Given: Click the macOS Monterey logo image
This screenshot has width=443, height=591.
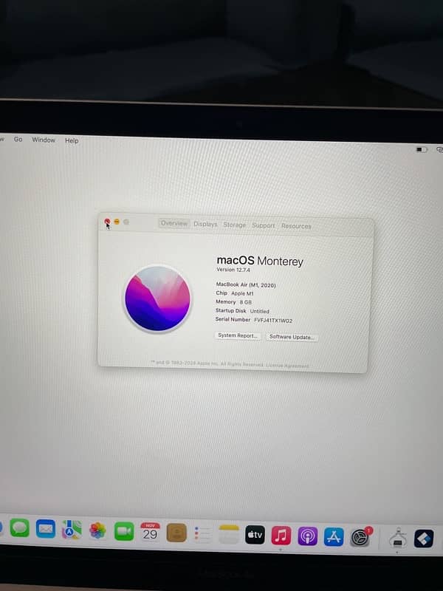Looking at the screenshot, I should [x=157, y=298].
